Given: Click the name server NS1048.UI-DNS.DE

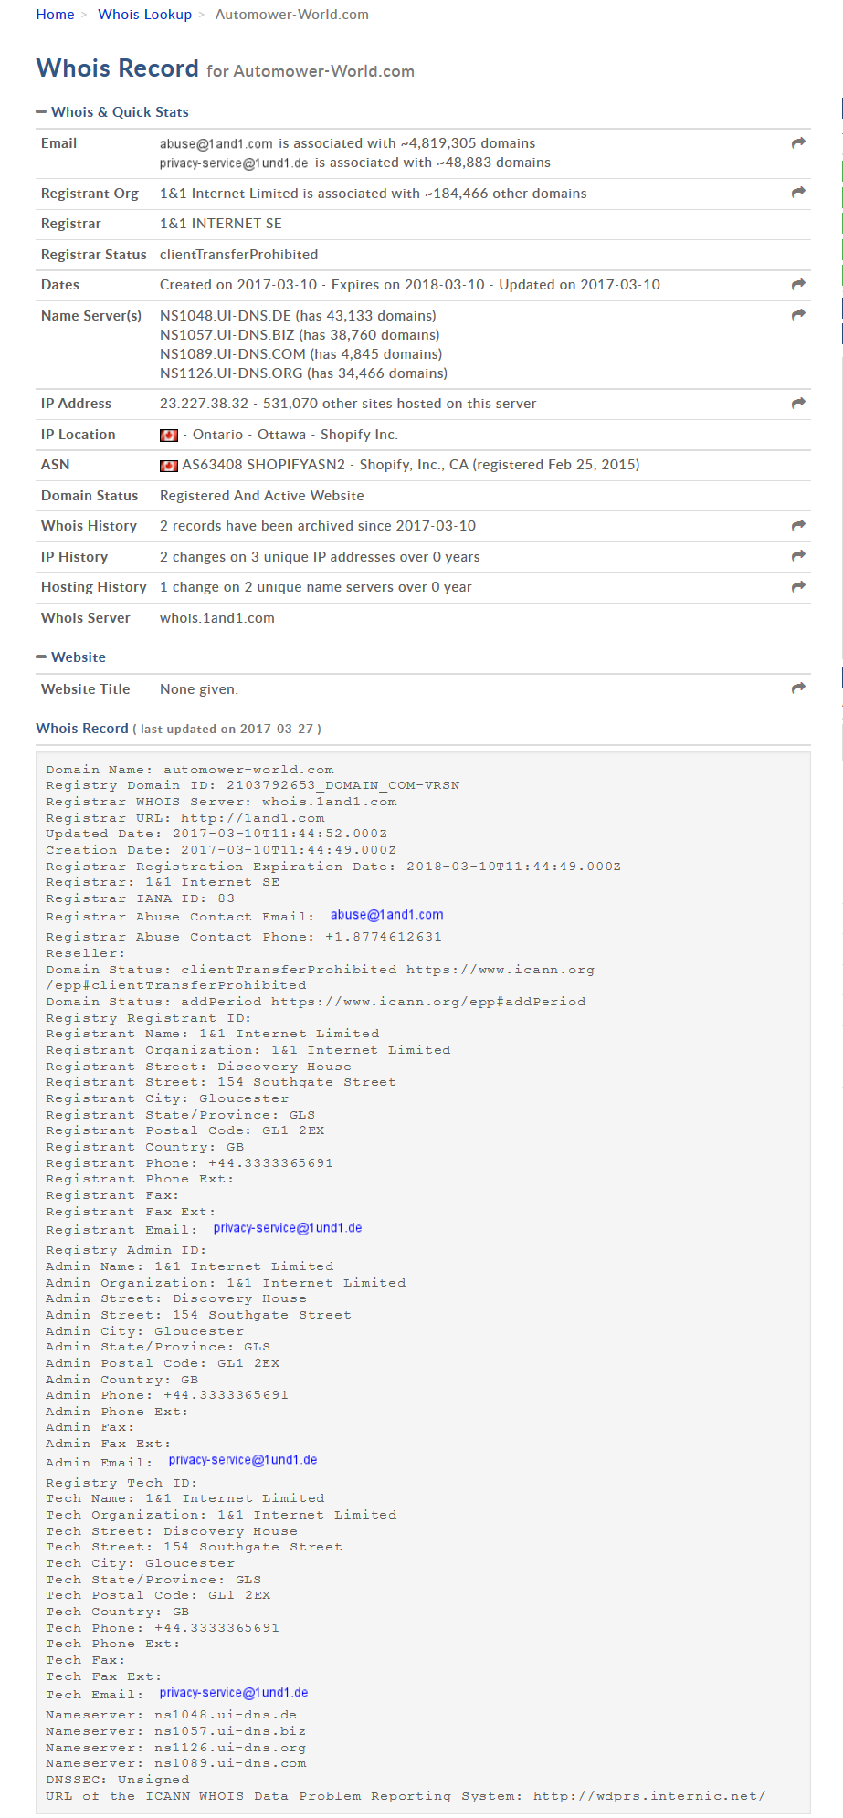Looking at the screenshot, I should click(226, 316).
